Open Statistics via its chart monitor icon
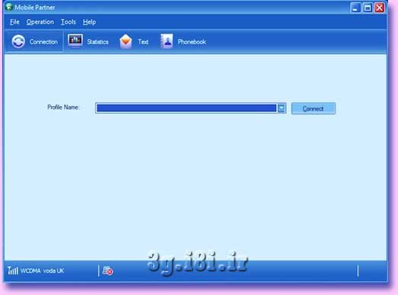Viewport: 398px width, 295px height. (x=75, y=40)
